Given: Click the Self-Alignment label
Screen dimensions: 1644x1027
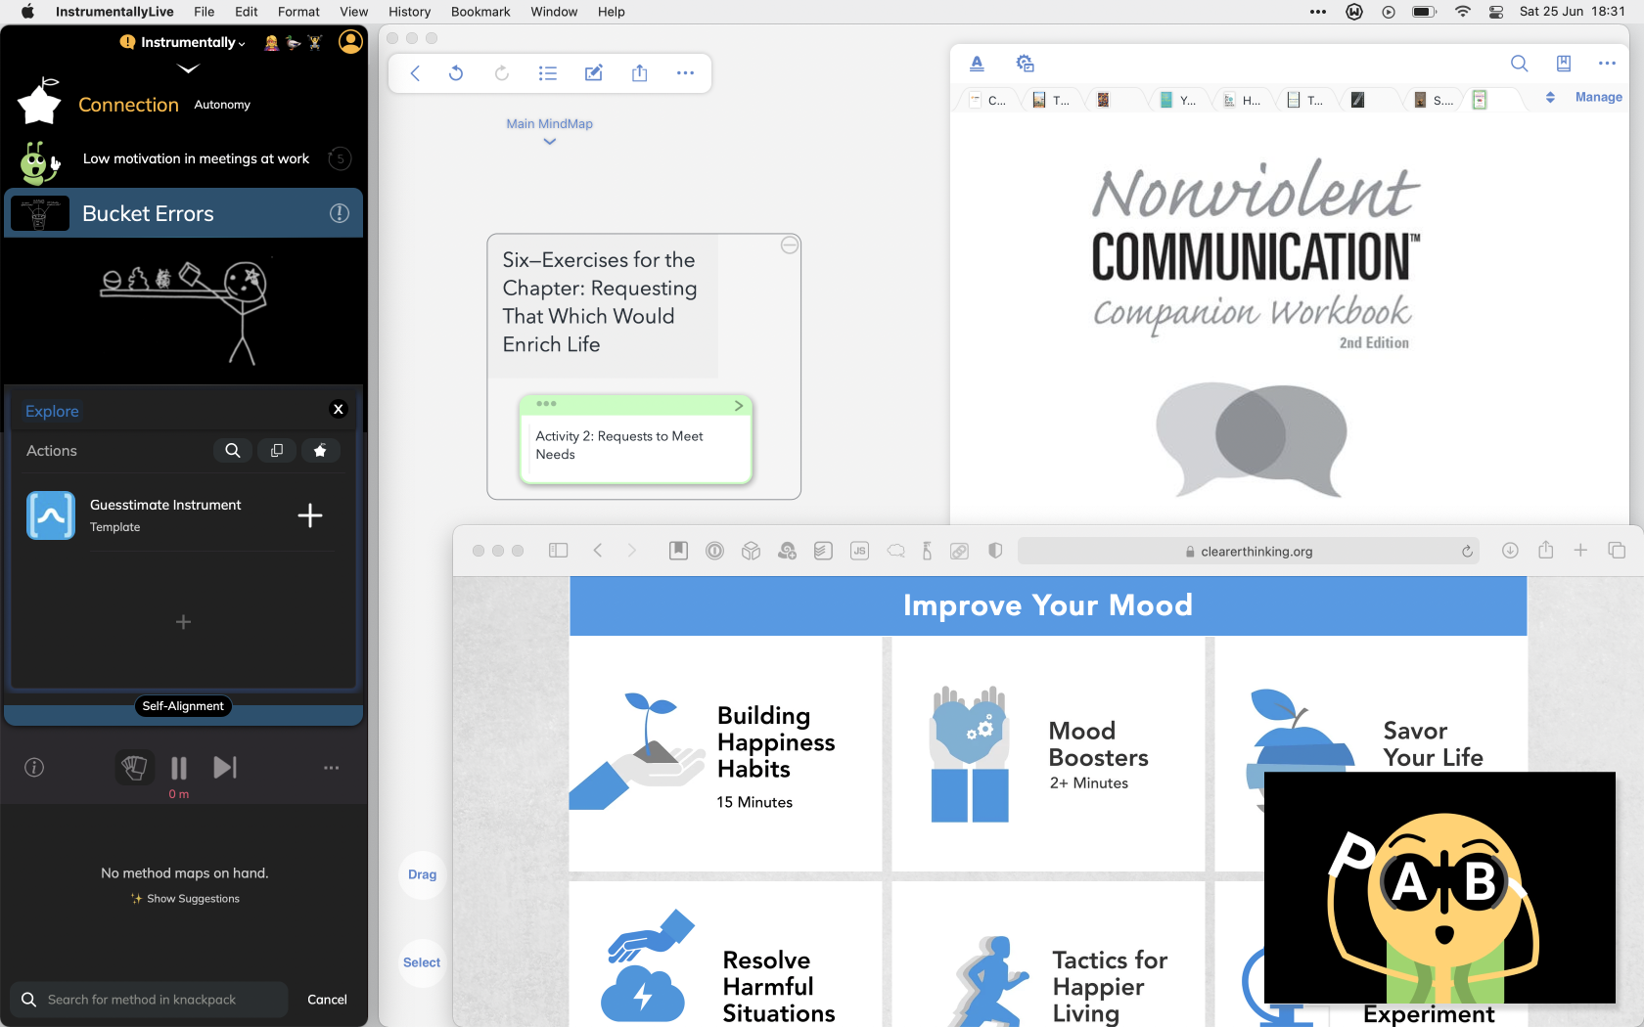Looking at the screenshot, I should click(183, 706).
